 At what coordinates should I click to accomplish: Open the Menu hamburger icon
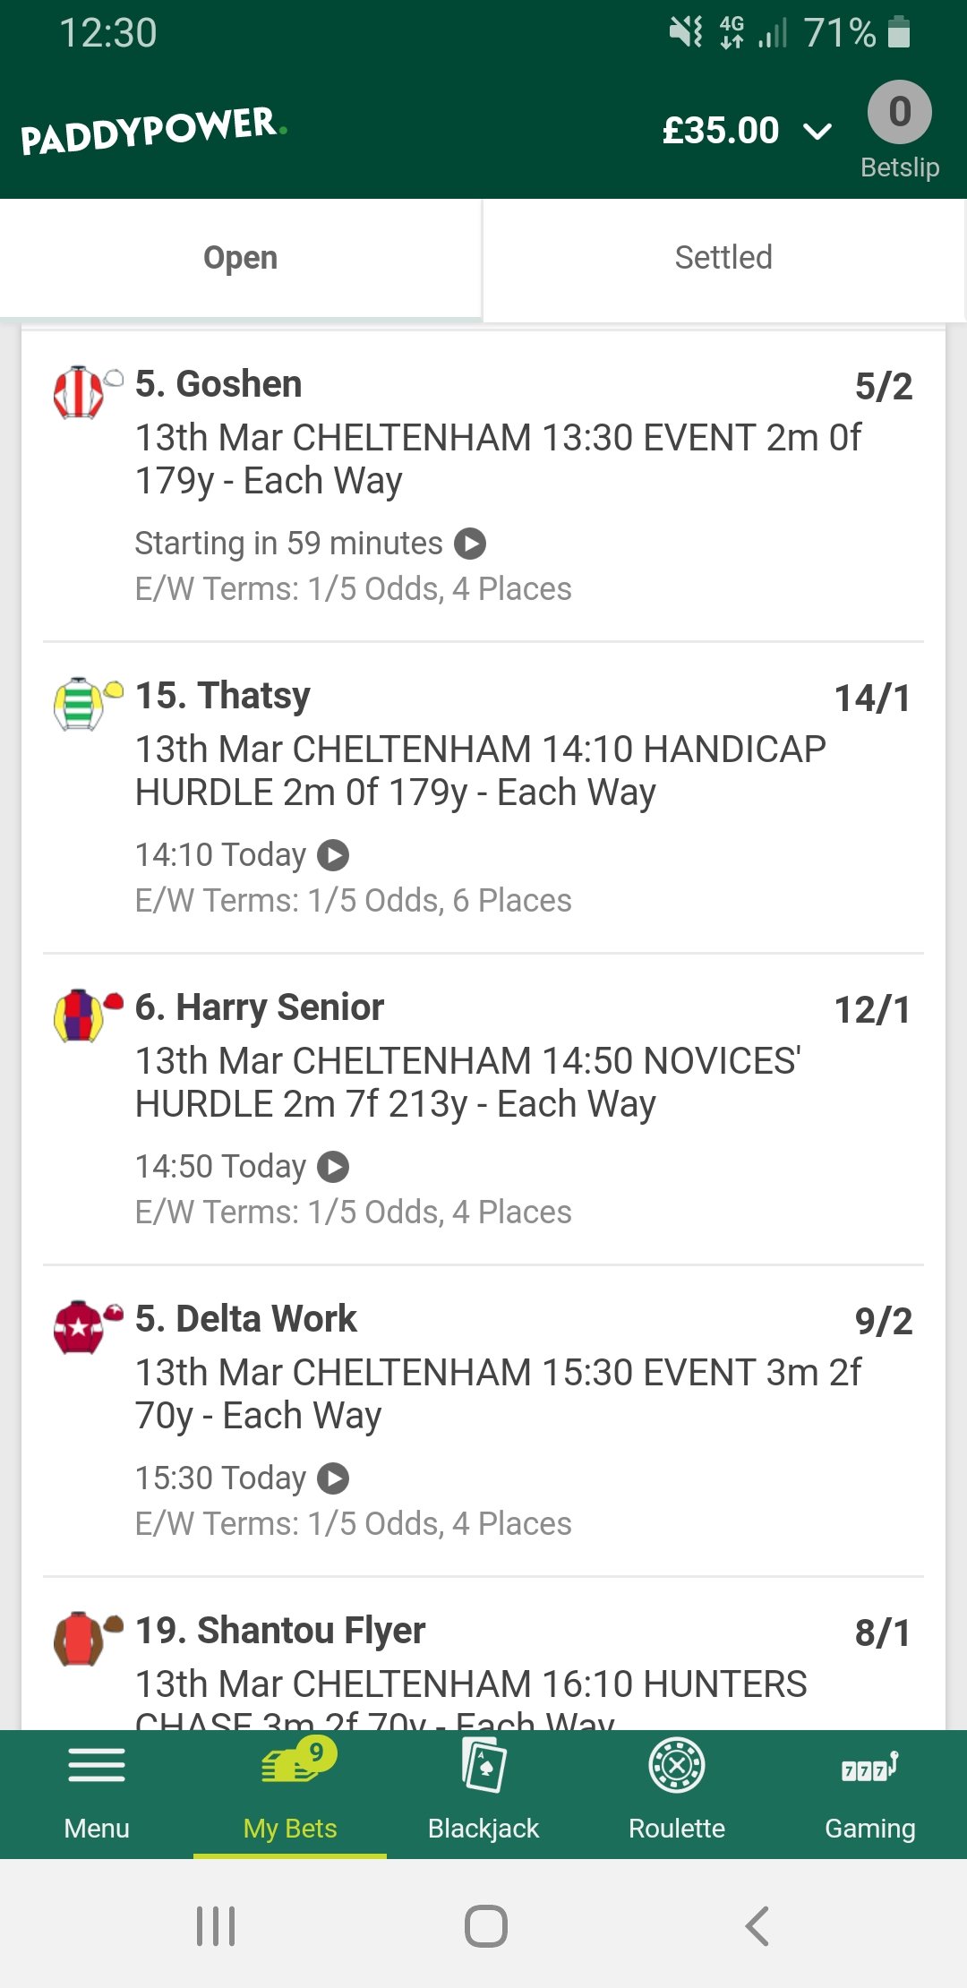pyautogui.click(x=97, y=1766)
